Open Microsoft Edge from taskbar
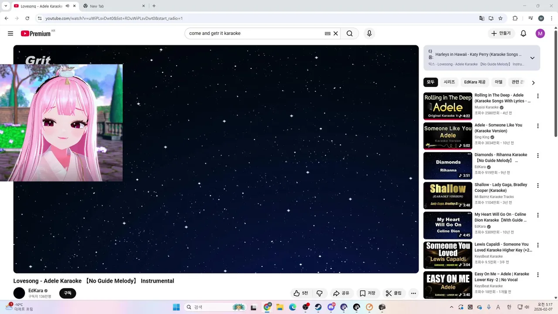Viewport: 558px width, 314px height. coord(293,307)
